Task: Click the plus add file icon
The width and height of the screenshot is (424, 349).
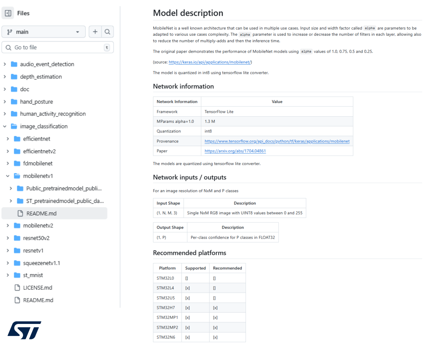Action: pos(95,32)
